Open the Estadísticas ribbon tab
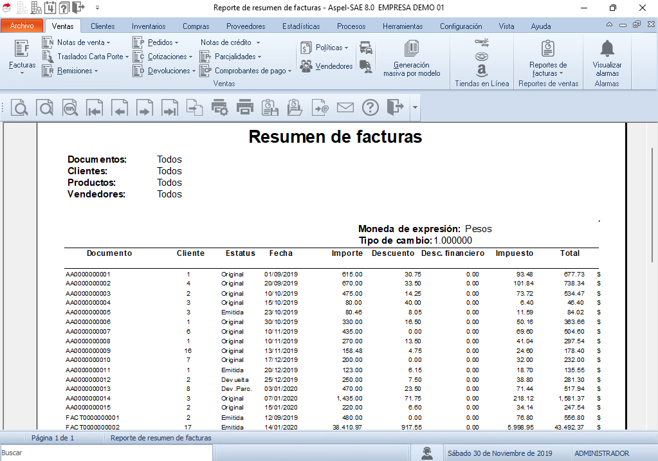Screen dimensions: 658x461 pyautogui.click(x=301, y=26)
